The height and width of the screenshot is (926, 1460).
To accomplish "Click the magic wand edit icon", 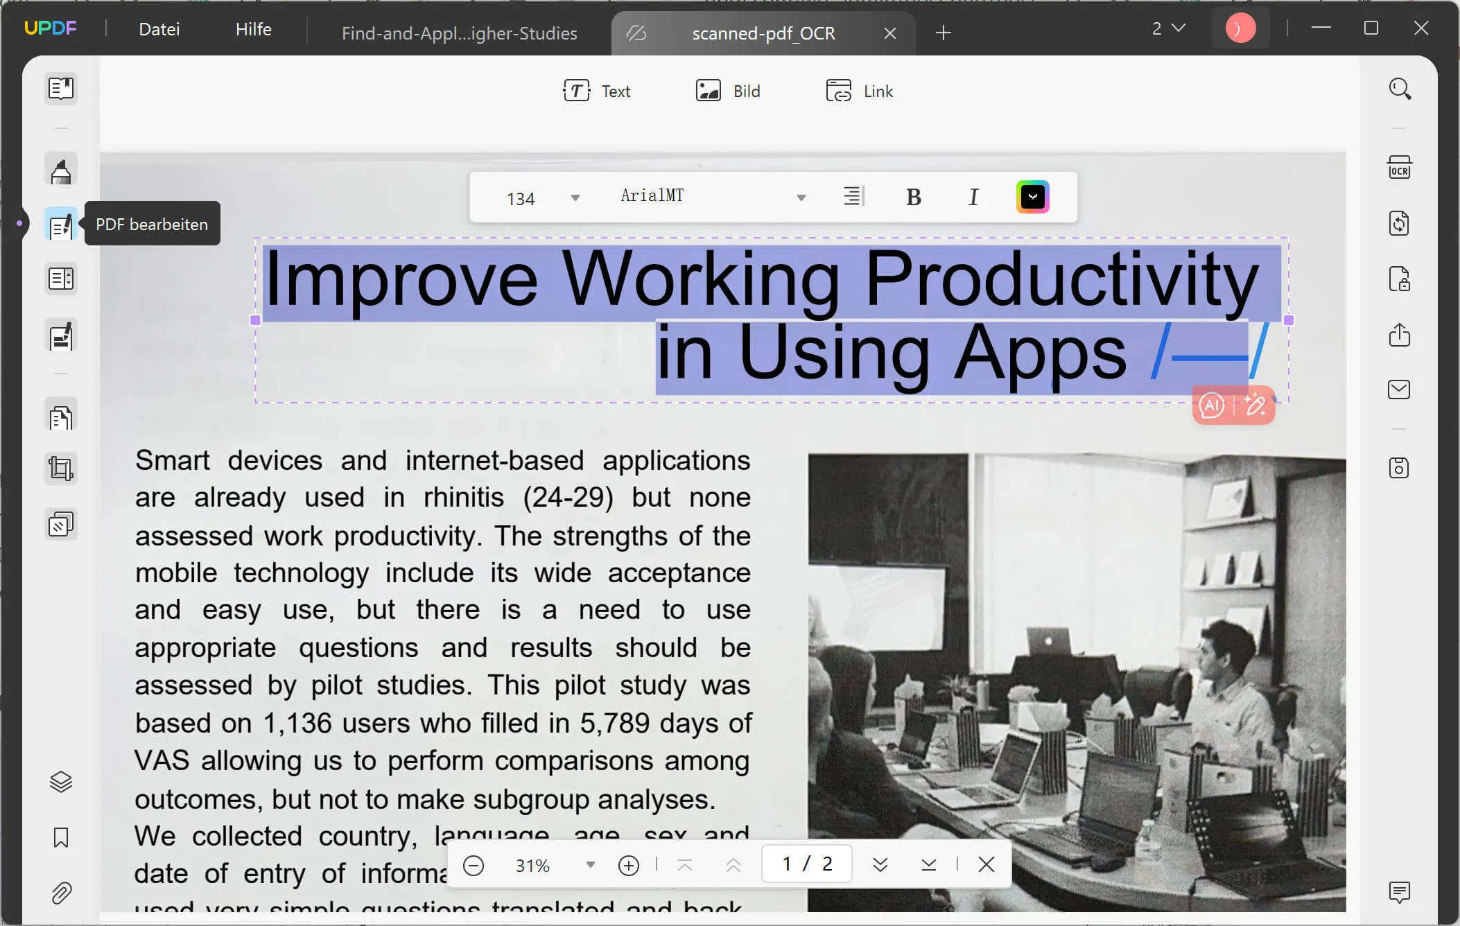I will pyautogui.click(x=1255, y=405).
